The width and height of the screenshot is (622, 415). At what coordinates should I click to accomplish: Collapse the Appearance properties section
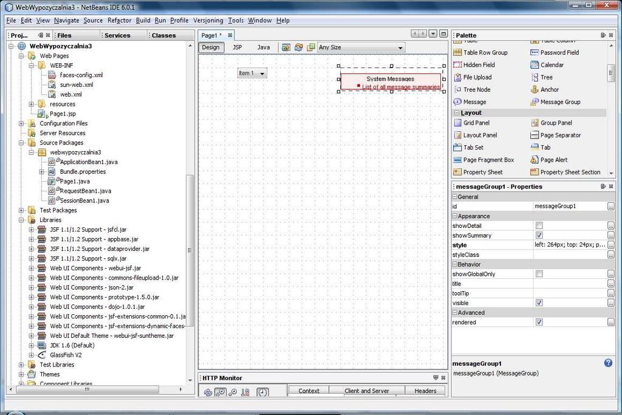[x=454, y=216]
